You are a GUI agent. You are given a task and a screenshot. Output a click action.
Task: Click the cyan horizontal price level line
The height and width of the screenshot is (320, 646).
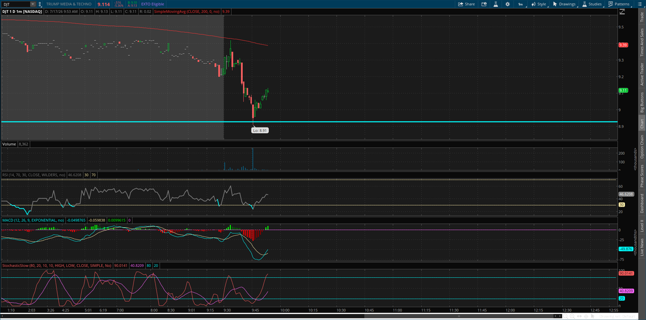click(308, 122)
